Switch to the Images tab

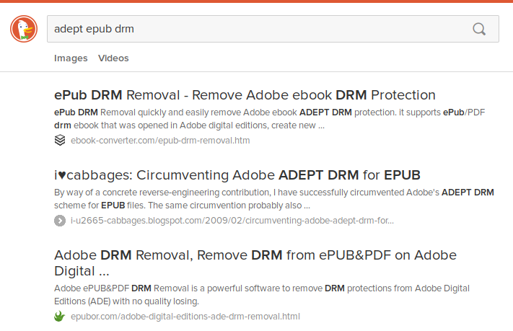point(71,58)
